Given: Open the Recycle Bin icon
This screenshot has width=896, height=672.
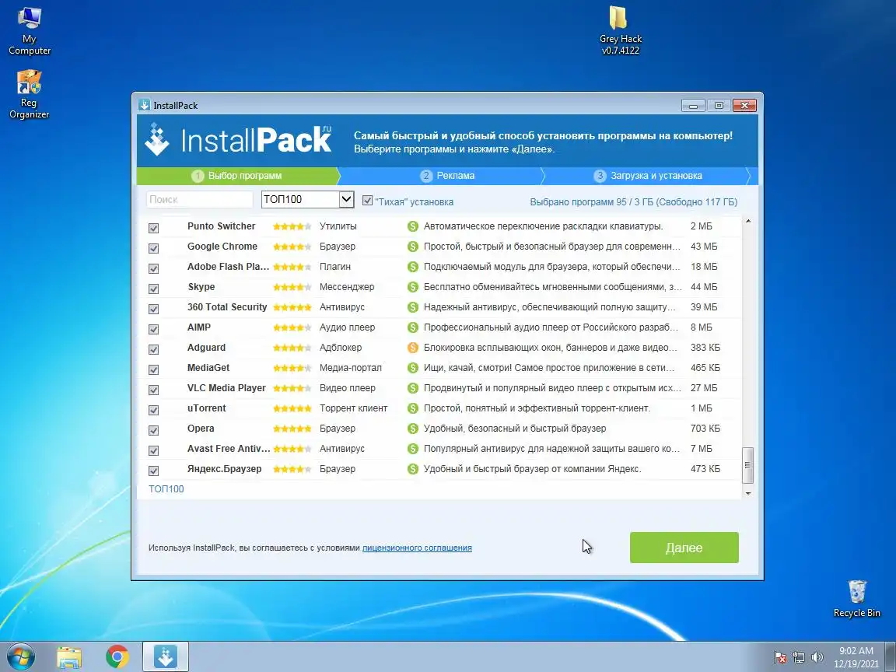Looking at the screenshot, I should click(x=856, y=598).
